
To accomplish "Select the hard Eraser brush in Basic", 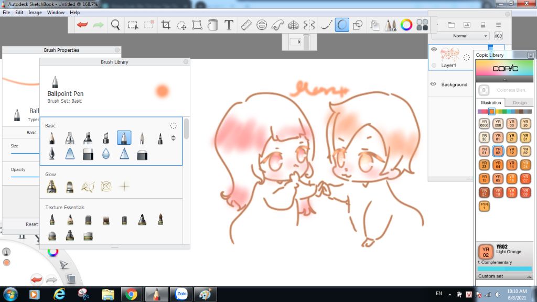I will click(88, 155).
